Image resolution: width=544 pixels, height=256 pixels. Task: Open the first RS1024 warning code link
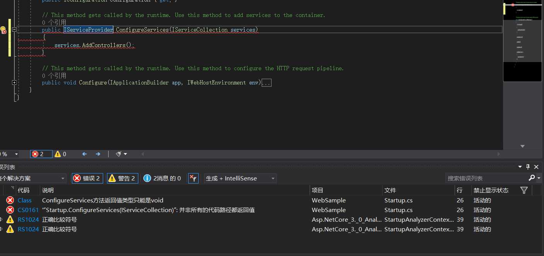pos(28,219)
